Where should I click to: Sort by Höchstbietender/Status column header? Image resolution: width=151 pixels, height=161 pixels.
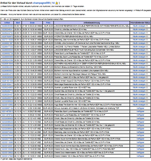(140, 23)
